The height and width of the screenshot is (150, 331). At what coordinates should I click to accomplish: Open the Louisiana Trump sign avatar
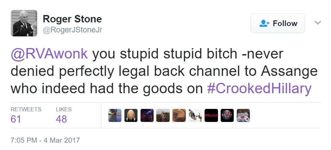(x=243, y=115)
